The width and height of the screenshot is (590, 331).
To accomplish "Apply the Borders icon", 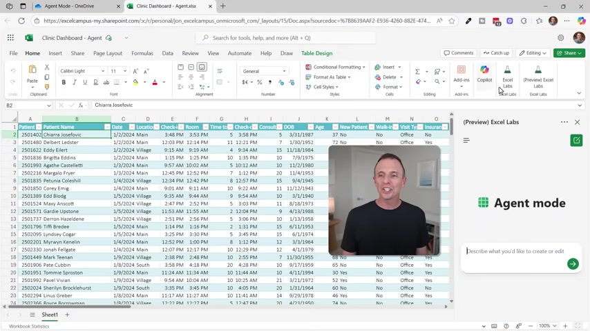I will (x=117, y=82).
